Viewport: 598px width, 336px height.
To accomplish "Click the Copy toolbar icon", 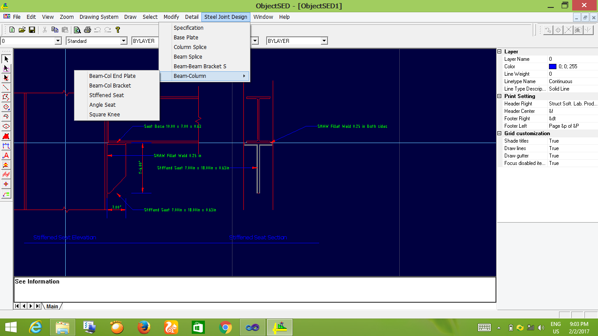I will [55, 30].
